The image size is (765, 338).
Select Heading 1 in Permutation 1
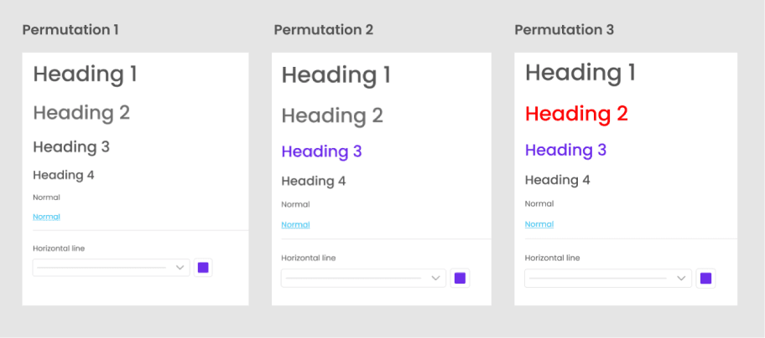pos(85,74)
